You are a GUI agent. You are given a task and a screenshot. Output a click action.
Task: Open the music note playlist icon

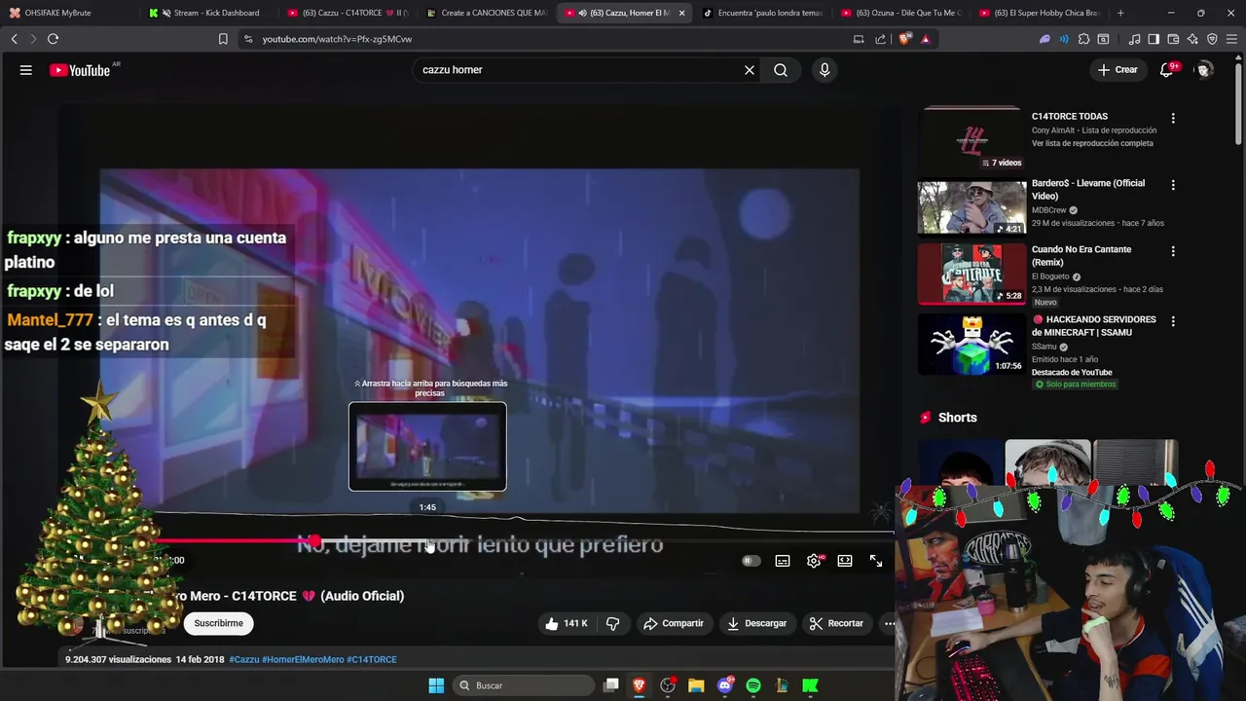[1134, 39]
